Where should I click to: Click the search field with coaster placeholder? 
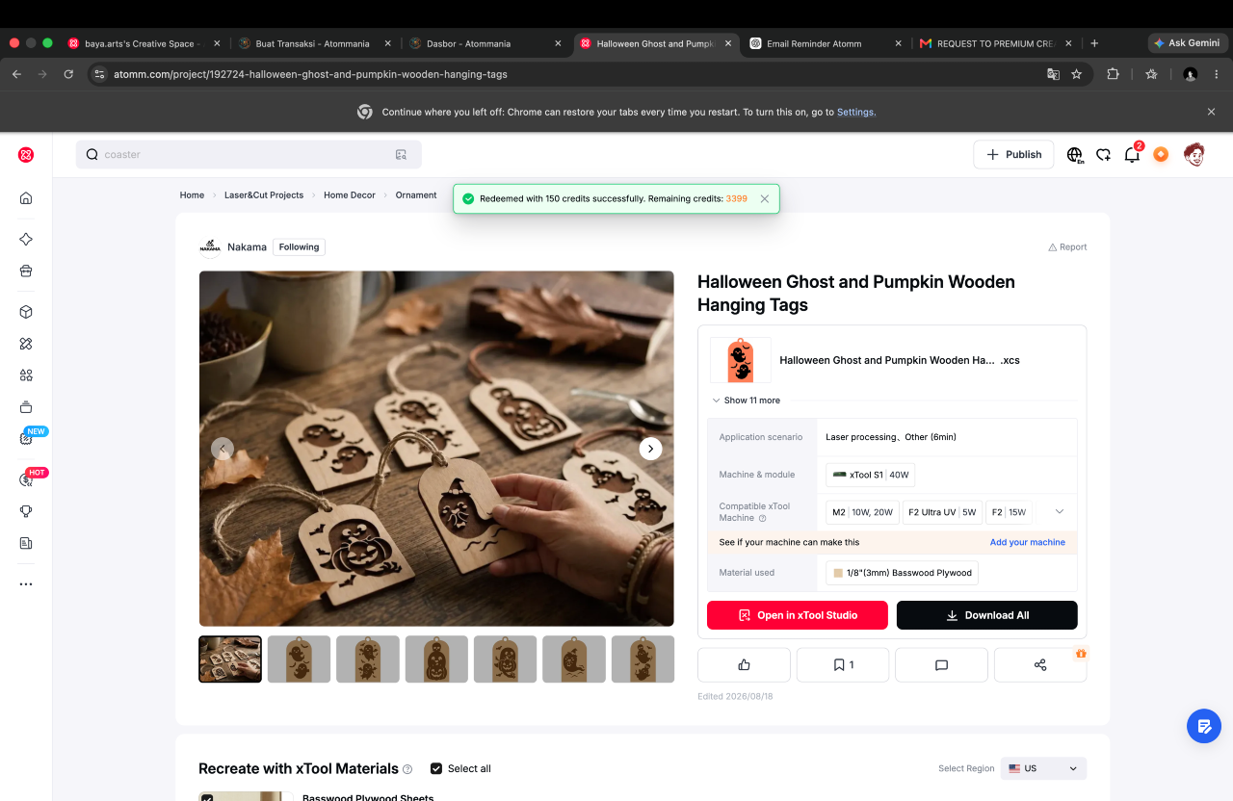[x=249, y=154]
